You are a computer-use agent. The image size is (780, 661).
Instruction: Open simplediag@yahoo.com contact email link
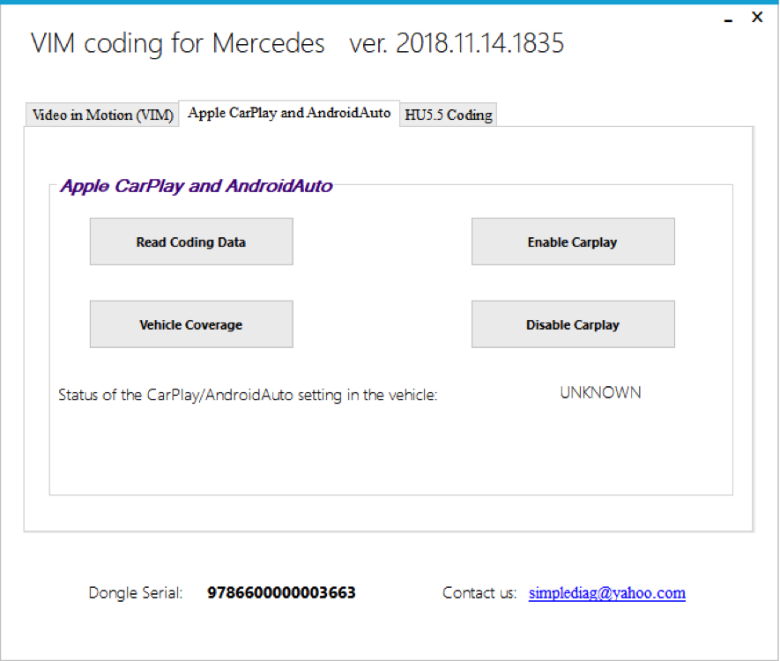pyautogui.click(x=607, y=593)
